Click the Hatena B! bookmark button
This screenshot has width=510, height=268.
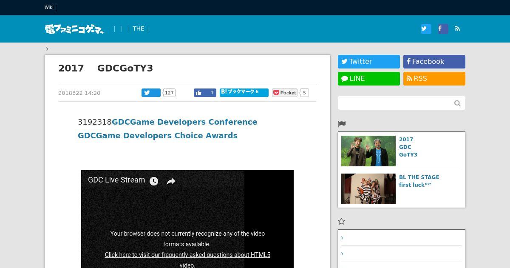(x=244, y=92)
